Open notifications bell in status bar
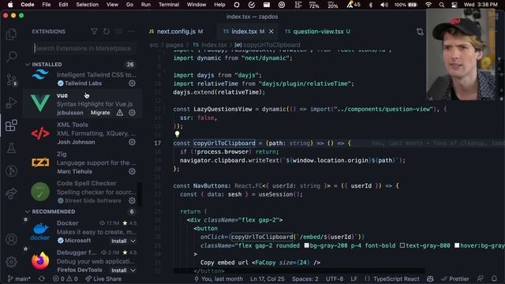505x284 pixels. [494, 278]
